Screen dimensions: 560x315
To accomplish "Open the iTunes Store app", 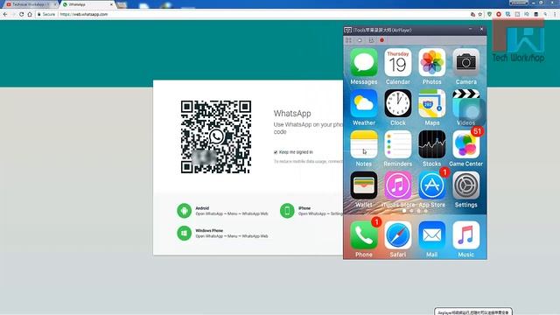I will tap(398, 185).
